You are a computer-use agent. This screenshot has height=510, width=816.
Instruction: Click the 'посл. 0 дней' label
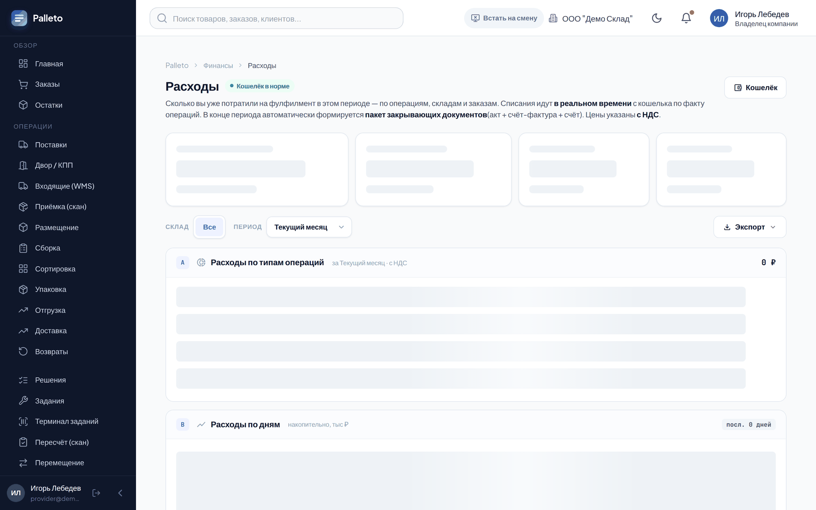749,425
